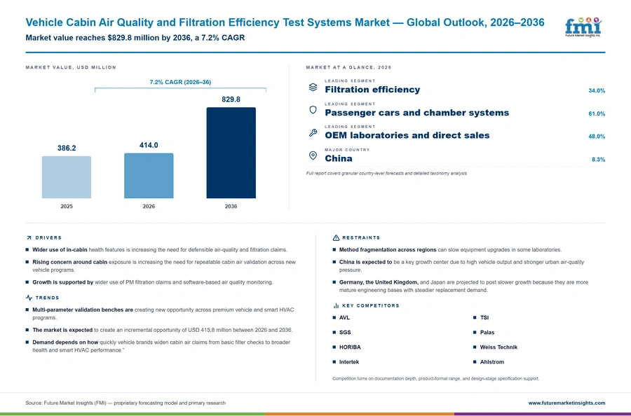Click the 'Competition turns on documentation depth' note
631x416 pixels.
click(436, 379)
